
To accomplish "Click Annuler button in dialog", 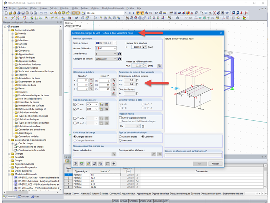I will (215, 163).
